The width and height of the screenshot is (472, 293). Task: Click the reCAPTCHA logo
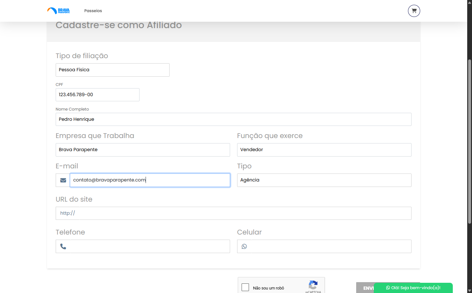[x=313, y=285]
